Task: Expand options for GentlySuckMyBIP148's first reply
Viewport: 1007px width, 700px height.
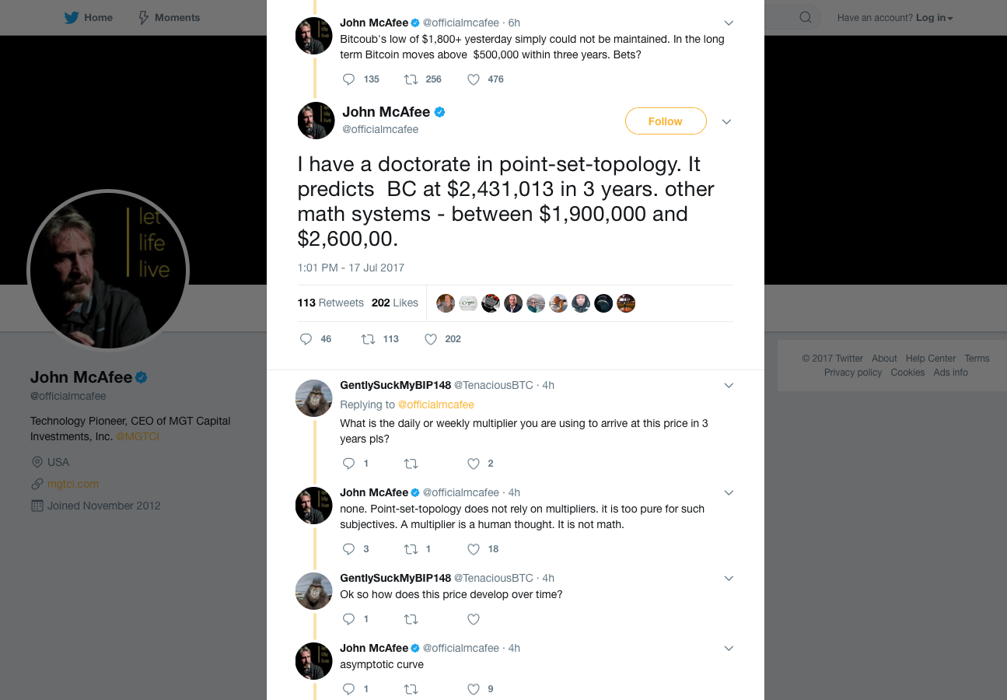Action: tap(729, 385)
